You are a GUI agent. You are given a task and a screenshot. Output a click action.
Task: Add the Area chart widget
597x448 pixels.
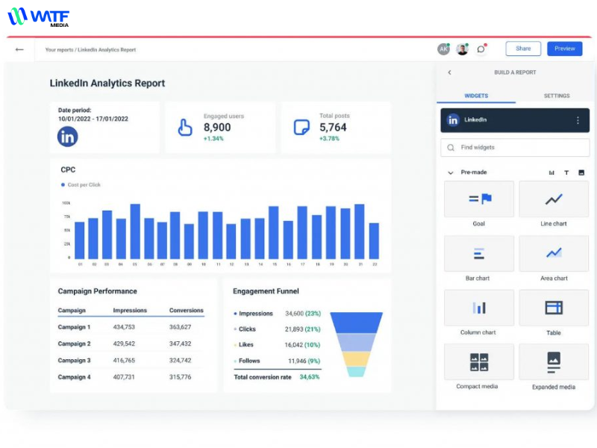point(554,253)
